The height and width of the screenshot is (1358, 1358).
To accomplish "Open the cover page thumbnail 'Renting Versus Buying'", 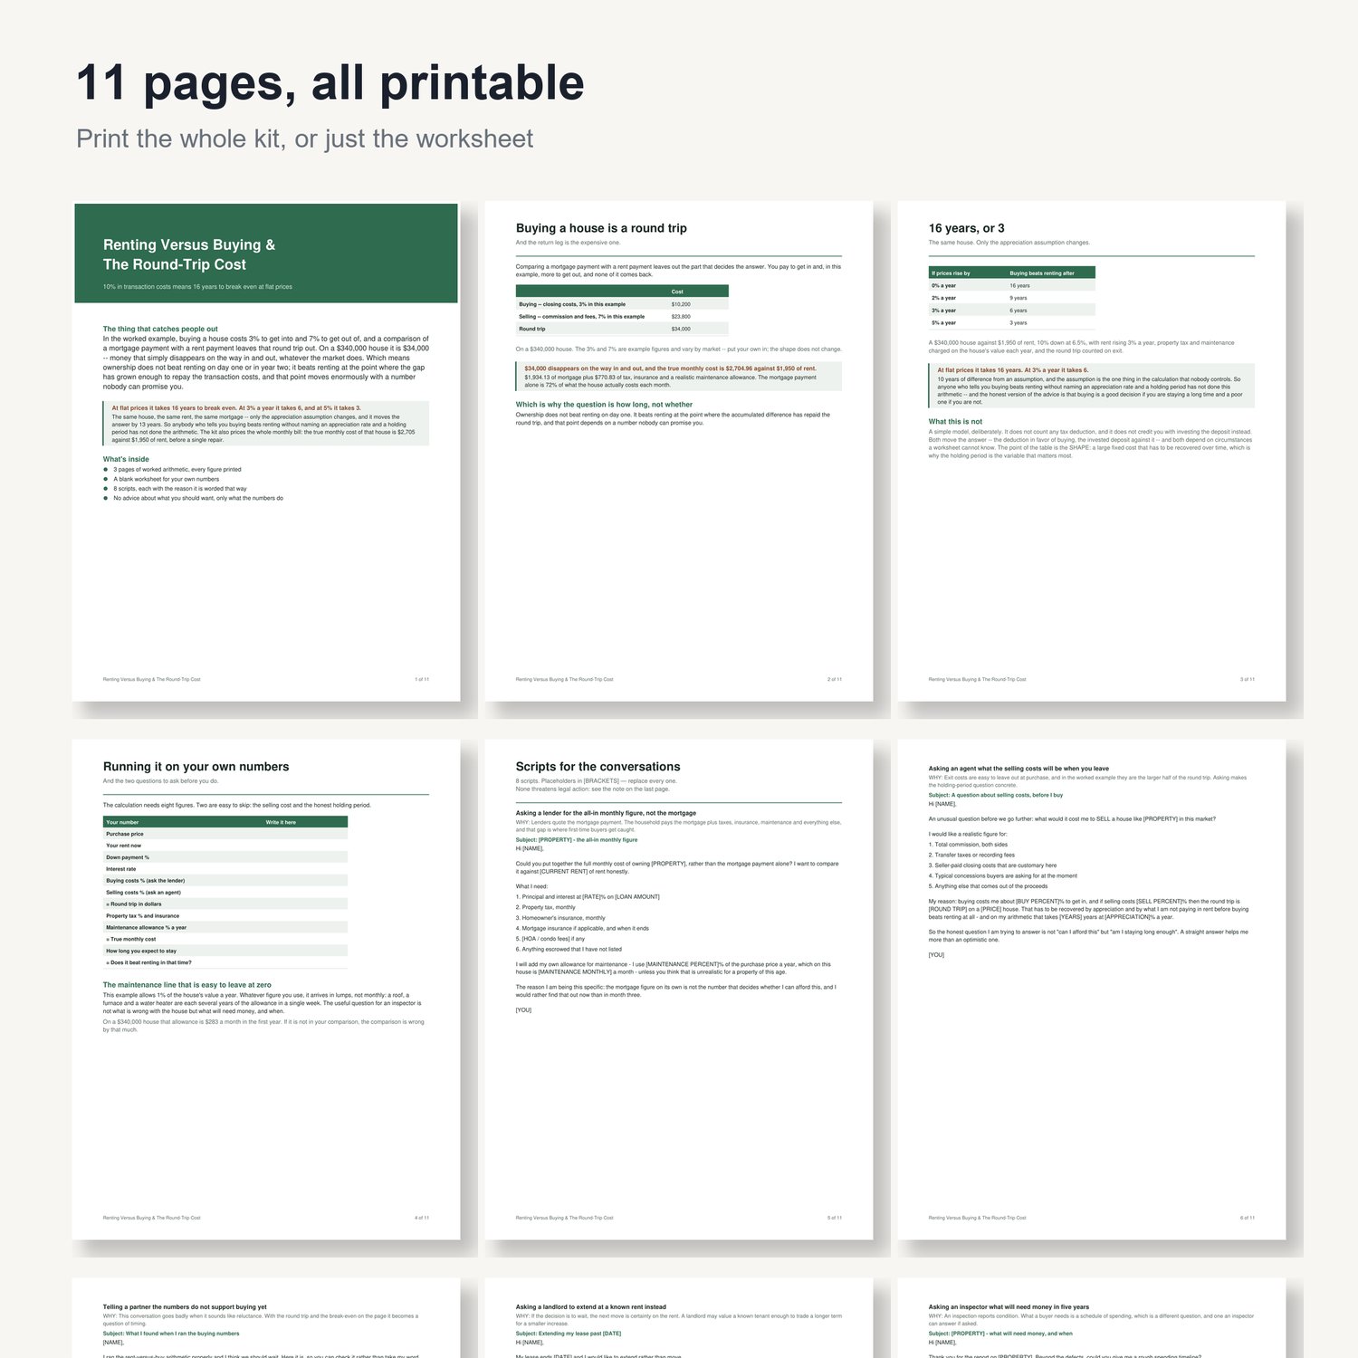I will click(x=266, y=452).
